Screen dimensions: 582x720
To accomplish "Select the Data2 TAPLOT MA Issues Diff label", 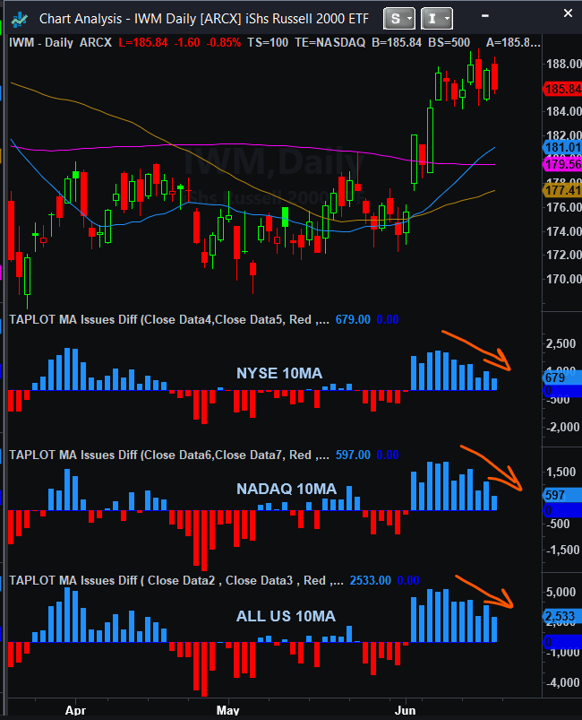I will click(x=176, y=580).
